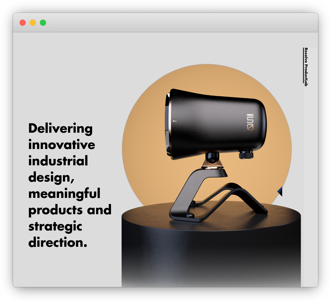The height and width of the screenshot is (300, 331).
Task: Click the "meaningful" headline line
Action: tap(64, 194)
